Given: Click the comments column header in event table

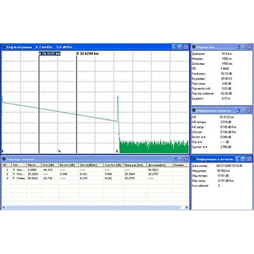Looking at the screenshot, I should 181,165.
